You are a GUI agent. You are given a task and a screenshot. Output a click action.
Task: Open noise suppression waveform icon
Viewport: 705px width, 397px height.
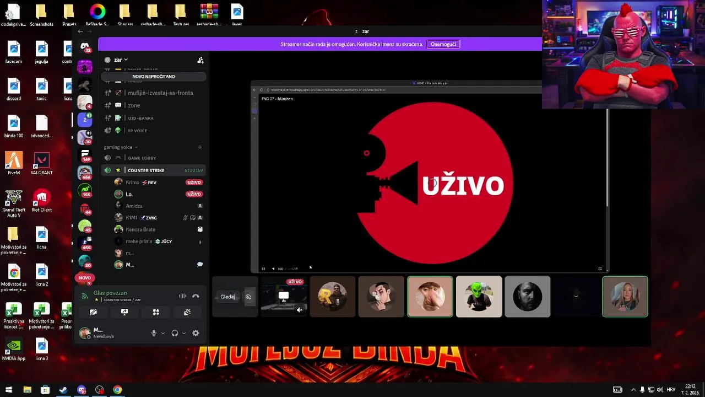pyautogui.click(x=182, y=296)
